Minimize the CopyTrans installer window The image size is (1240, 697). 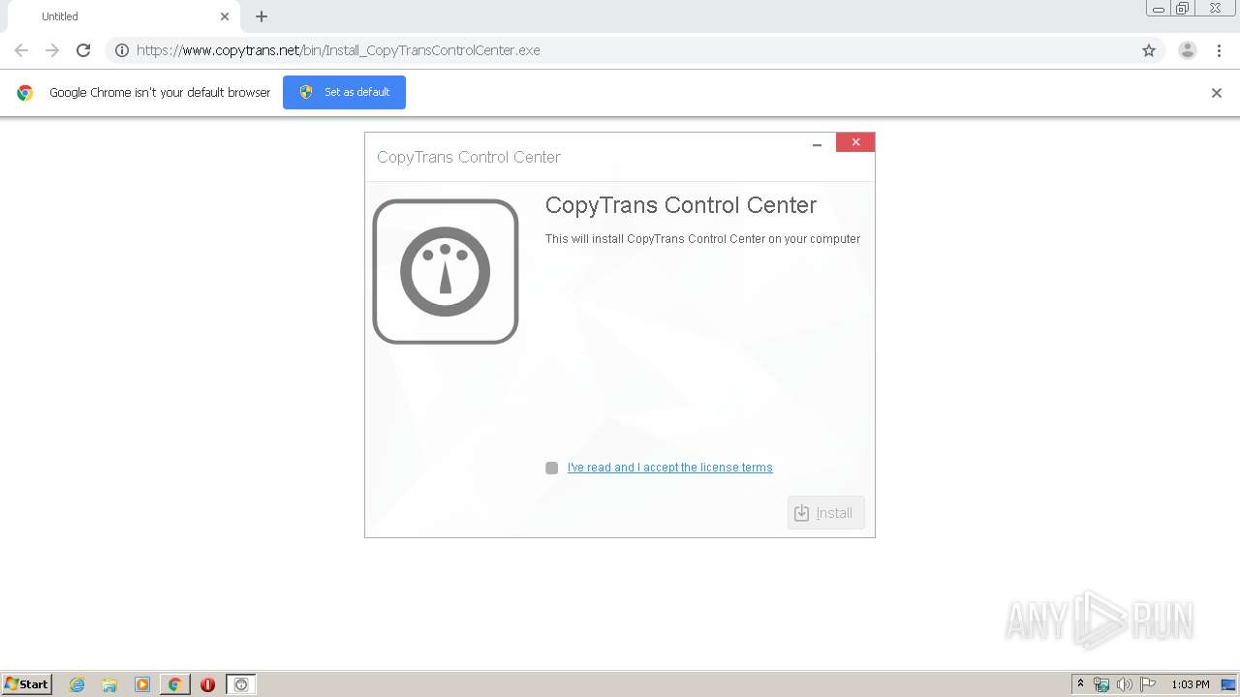[817, 143]
